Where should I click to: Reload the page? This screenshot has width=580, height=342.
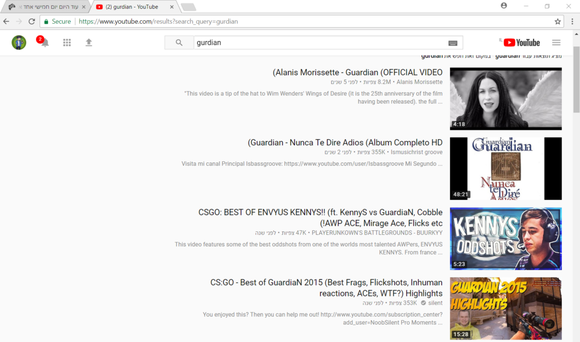point(32,21)
